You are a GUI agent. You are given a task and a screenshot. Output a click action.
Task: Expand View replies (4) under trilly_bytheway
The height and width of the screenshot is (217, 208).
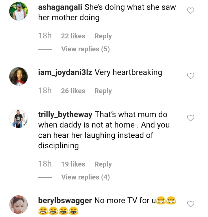[x=85, y=177]
